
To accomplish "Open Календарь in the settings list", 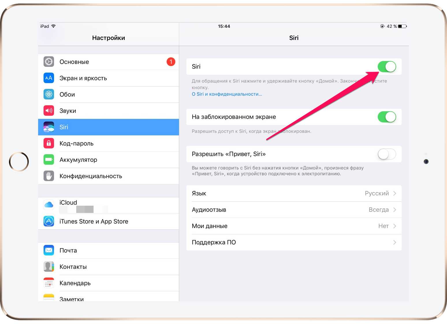I will 75,283.
